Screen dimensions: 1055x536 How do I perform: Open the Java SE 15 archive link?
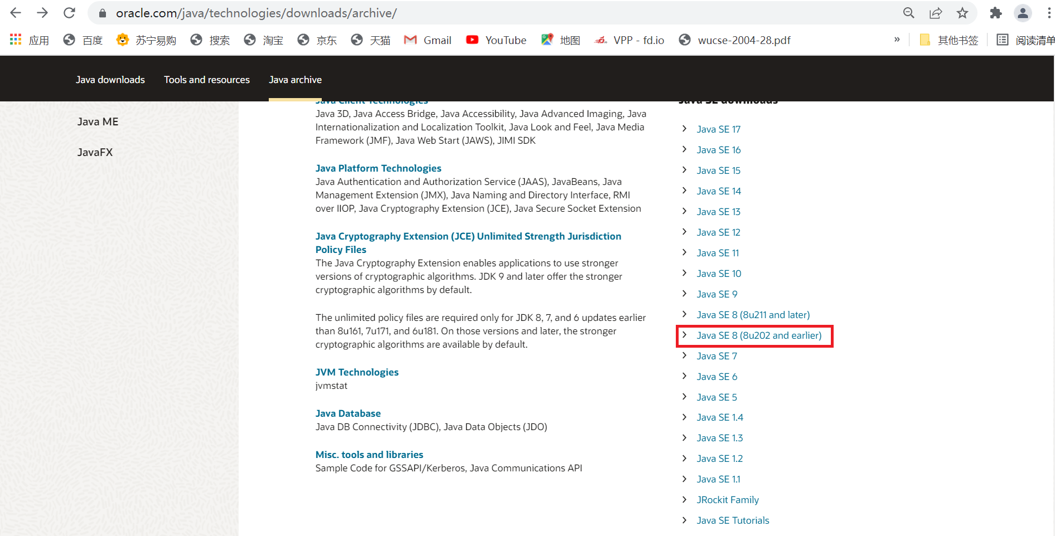coord(719,170)
